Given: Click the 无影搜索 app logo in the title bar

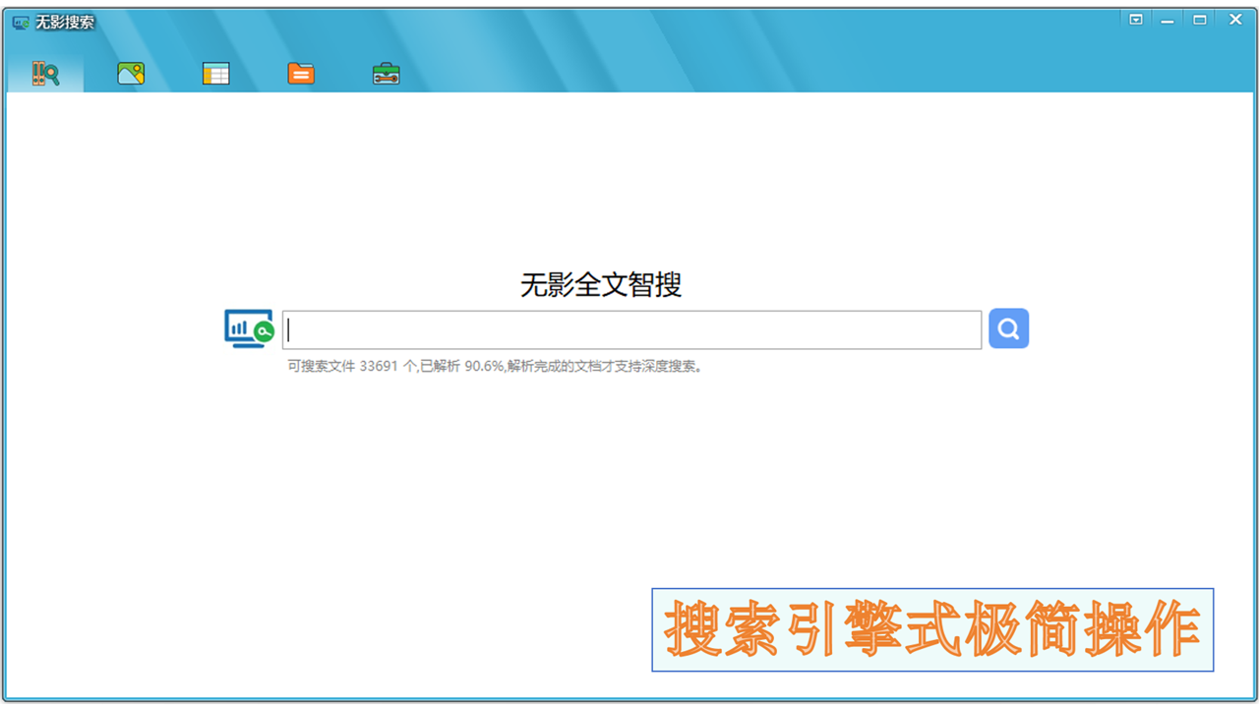Looking at the screenshot, I should 22,19.
